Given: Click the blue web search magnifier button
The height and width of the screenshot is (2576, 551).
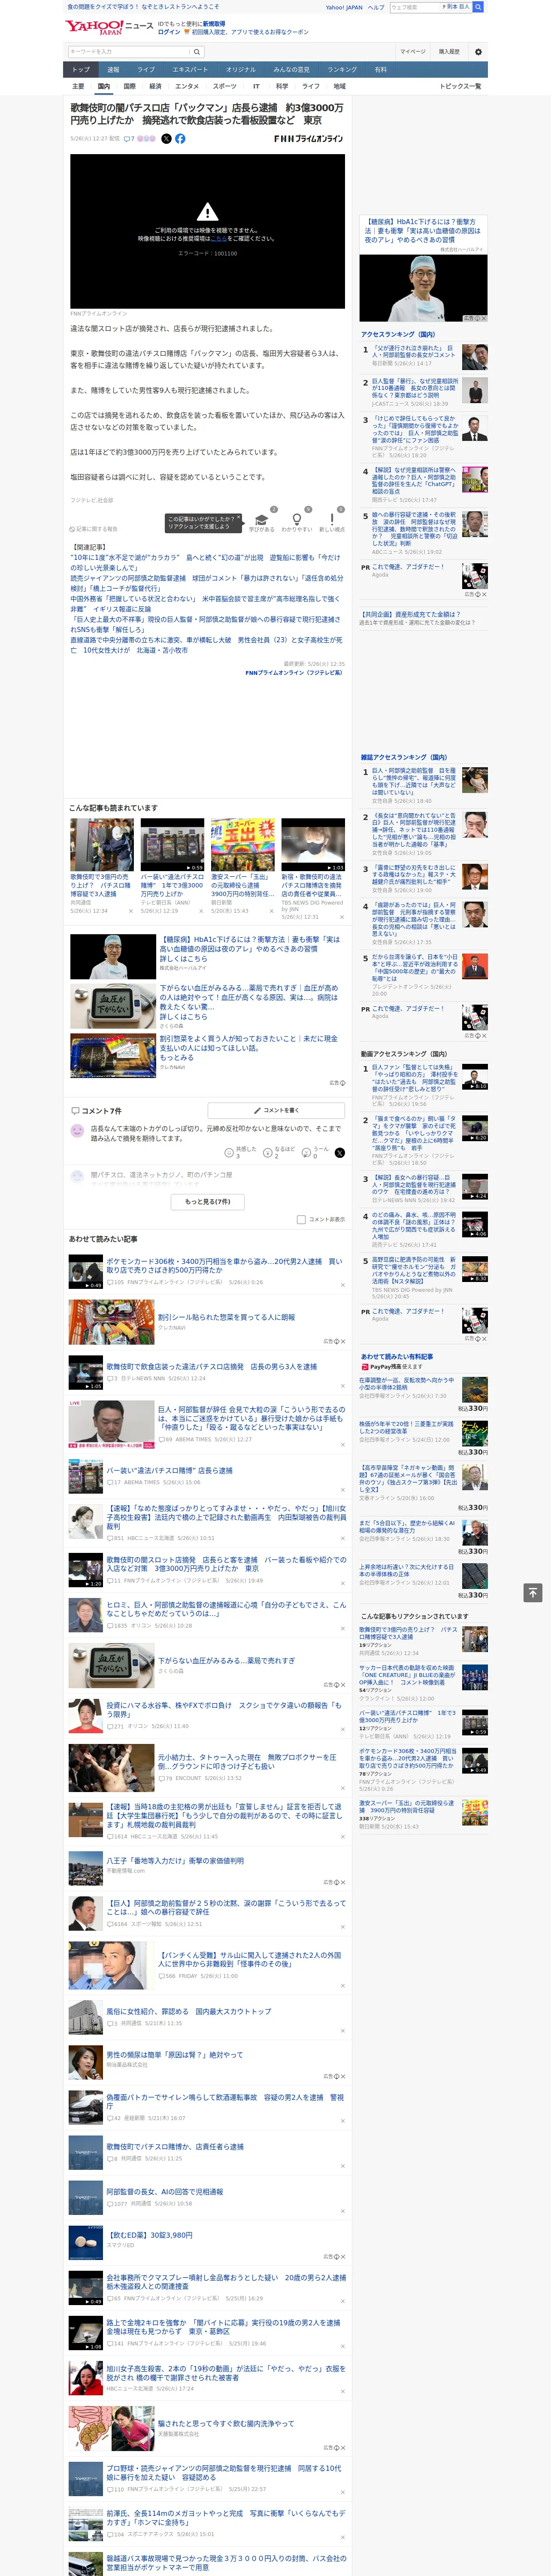Looking at the screenshot, I should point(478,7).
